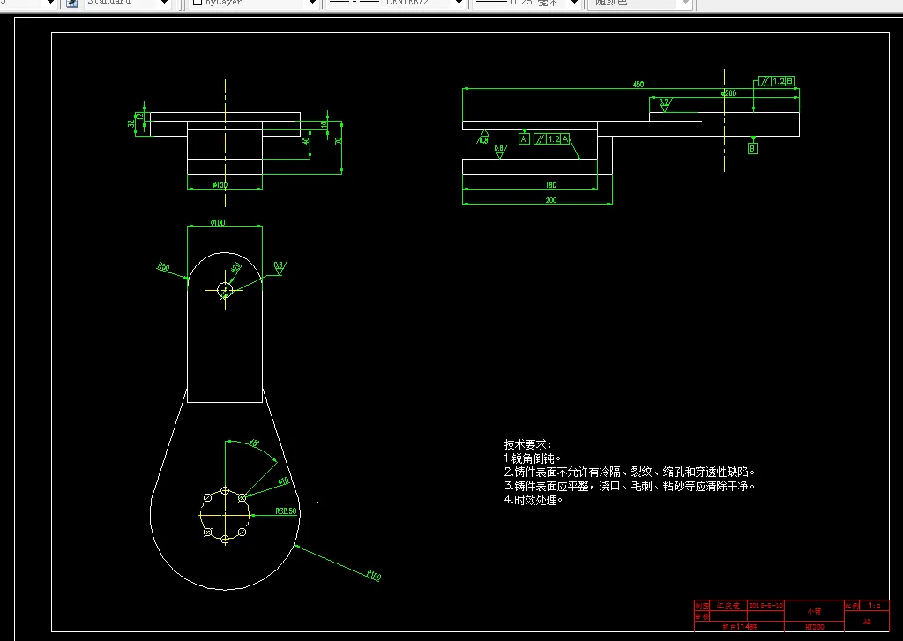
Task: Select the 70 height dimension
Action: (339, 140)
